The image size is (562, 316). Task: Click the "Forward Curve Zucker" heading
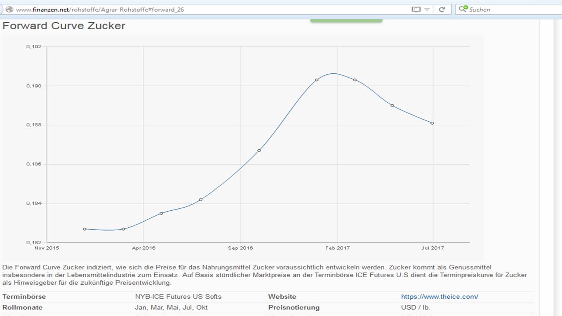click(x=64, y=26)
